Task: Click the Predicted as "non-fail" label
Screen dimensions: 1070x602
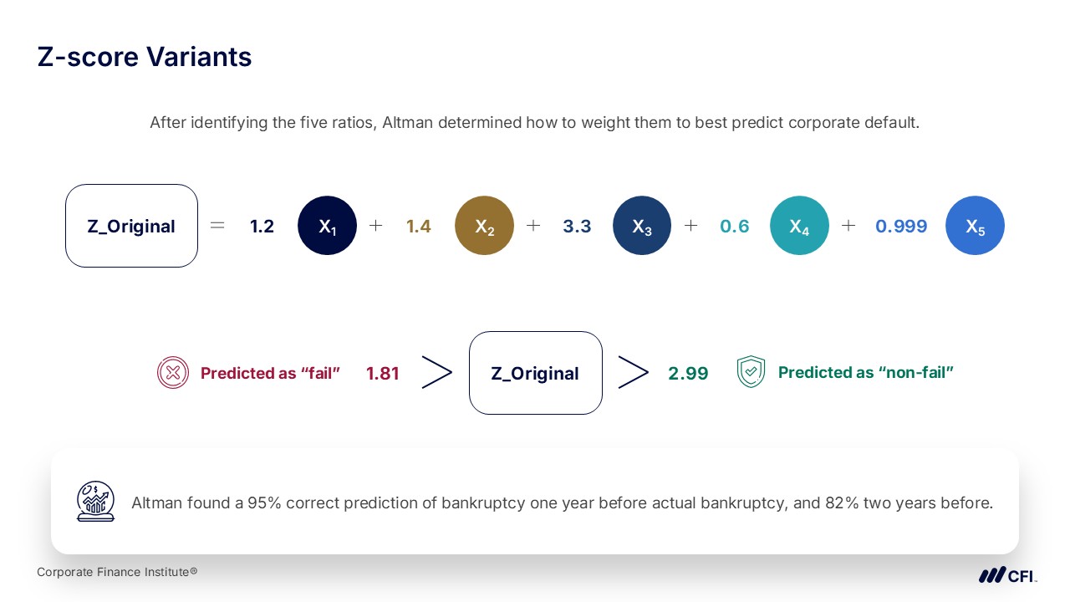Action: (x=866, y=373)
